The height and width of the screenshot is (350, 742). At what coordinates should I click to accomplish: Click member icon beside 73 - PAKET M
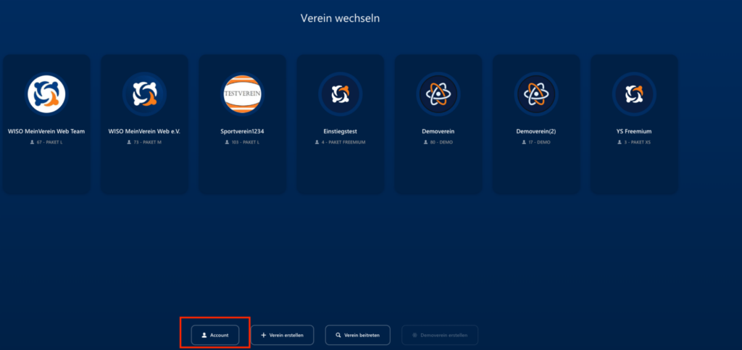coord(129,142)
